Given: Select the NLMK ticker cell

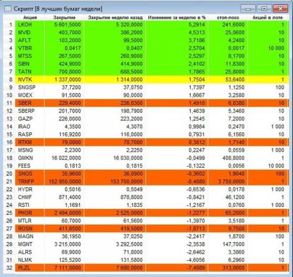Looking at the screenshot, I should pos(30,260).
